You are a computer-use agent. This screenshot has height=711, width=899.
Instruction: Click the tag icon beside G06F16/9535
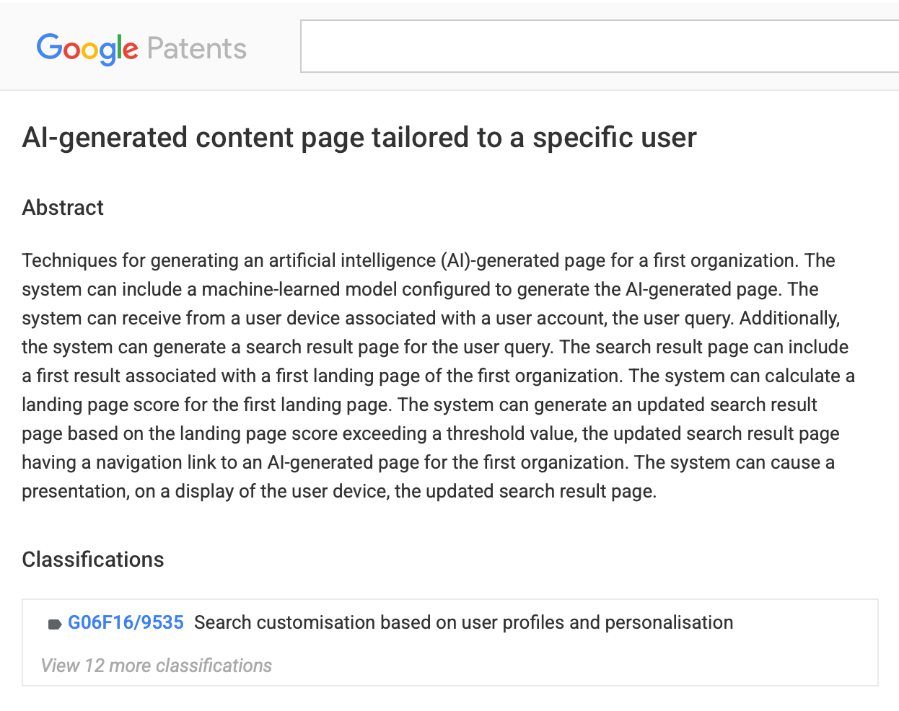[x=54, y=624]
